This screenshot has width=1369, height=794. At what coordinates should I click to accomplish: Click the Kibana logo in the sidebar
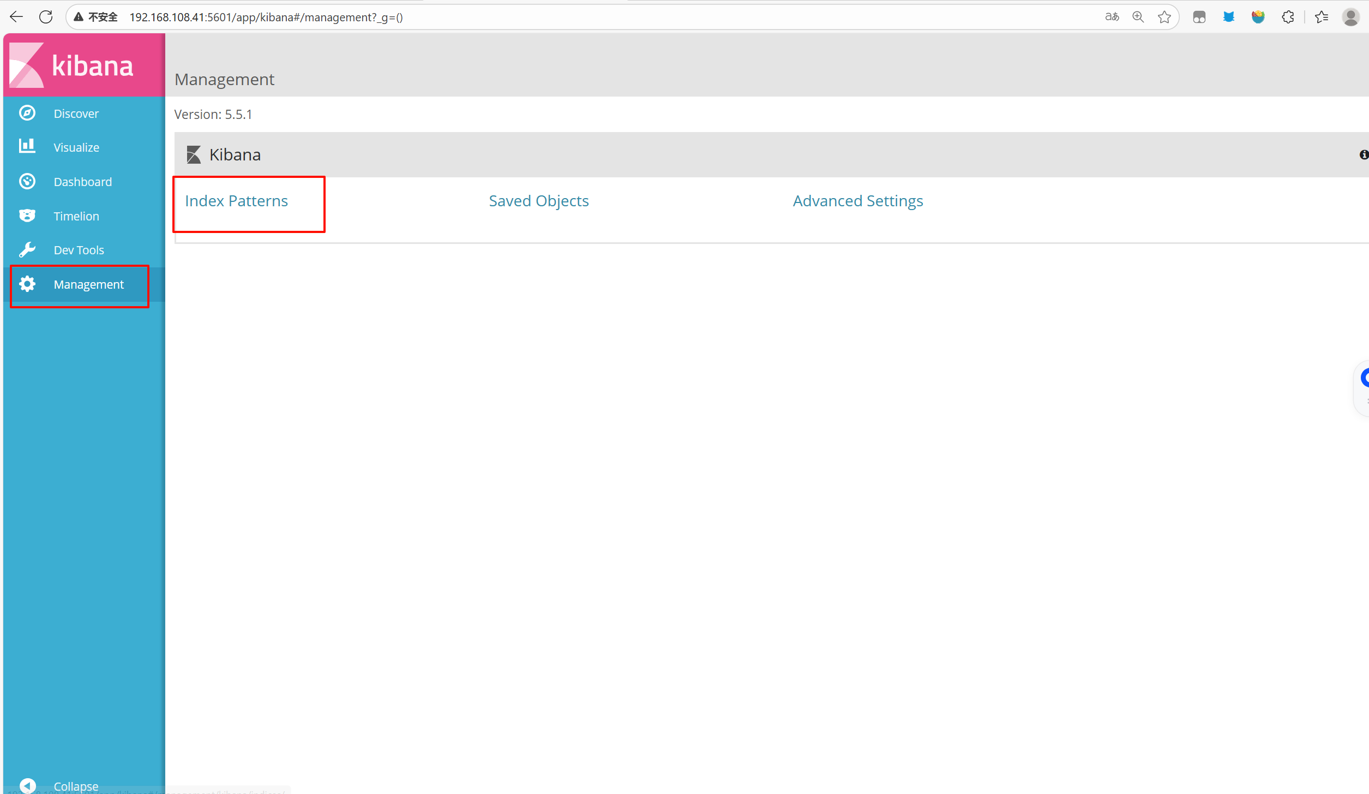[71, 65]
